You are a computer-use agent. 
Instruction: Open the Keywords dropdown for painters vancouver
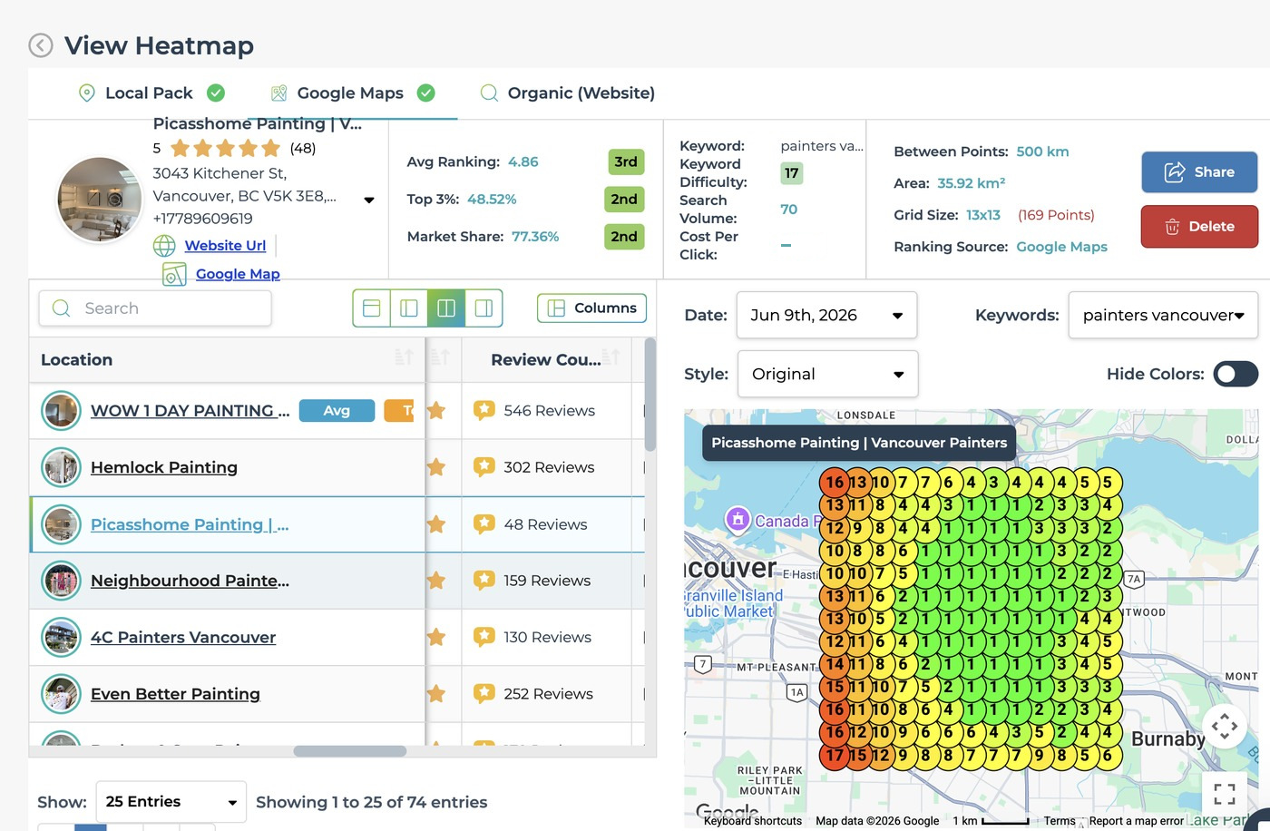click(1163, 316)
